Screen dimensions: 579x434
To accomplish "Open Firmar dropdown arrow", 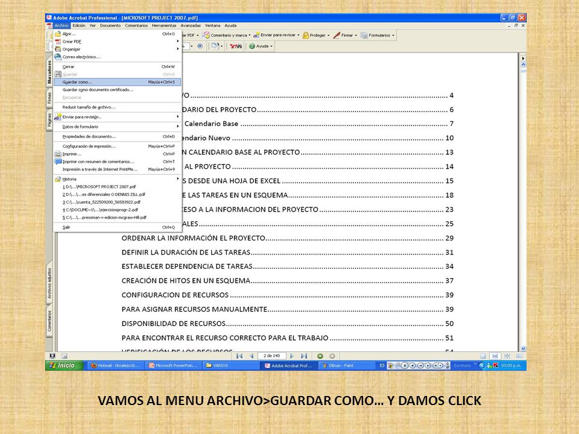I will [356, 36].
